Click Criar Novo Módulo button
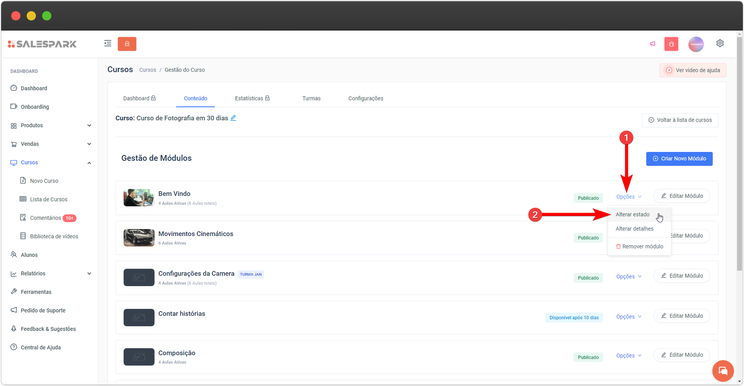This screenshot has width=744, height=386. [679, 159]
